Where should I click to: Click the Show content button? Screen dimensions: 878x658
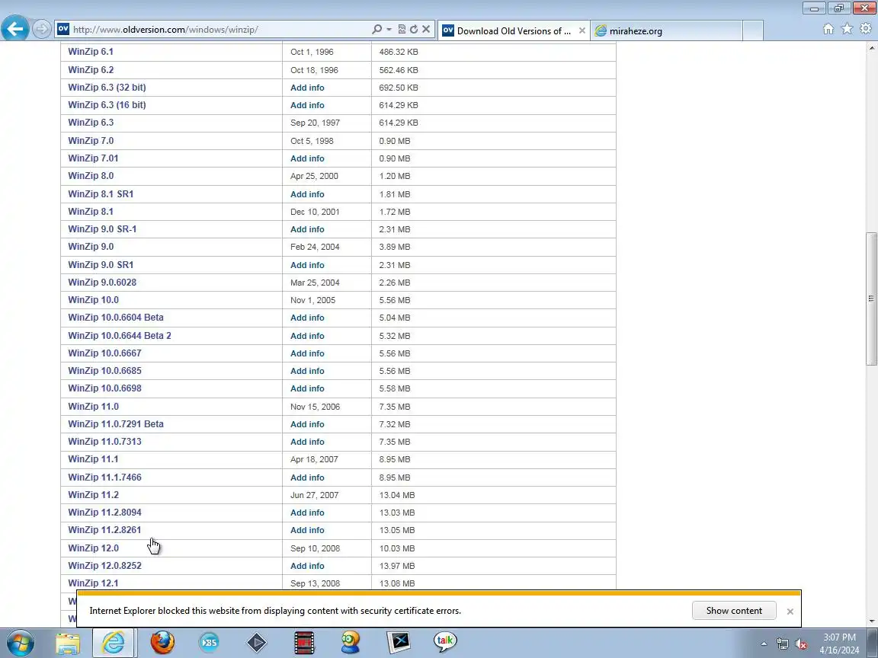tap(733, 611)
